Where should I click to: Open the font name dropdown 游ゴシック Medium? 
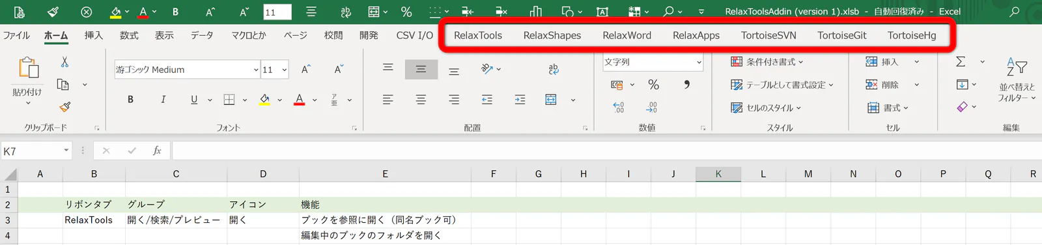pyautogui.click(x=256, y=70)
